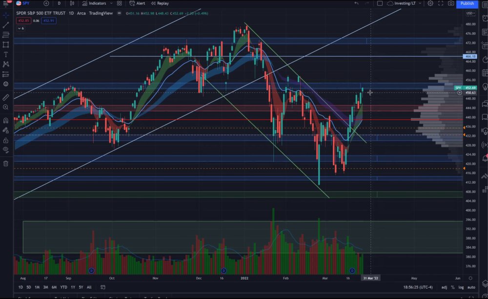Viewport: 488px width, 299px height.
Task: Open time axis settings gear
Action: coord(470,278)
